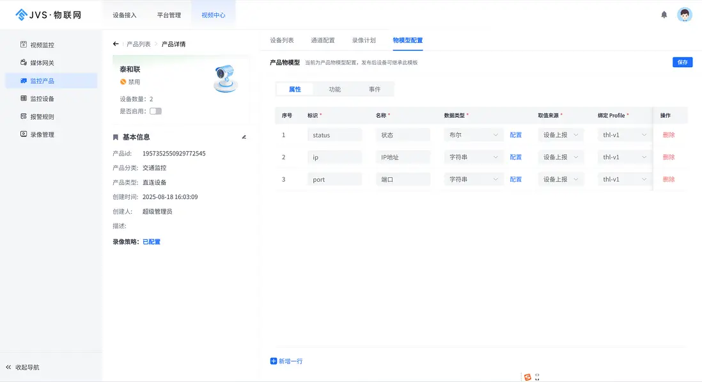Select 媒体网关 from the left navigation
The image size is (702, 382).
(x=40, y=62)
